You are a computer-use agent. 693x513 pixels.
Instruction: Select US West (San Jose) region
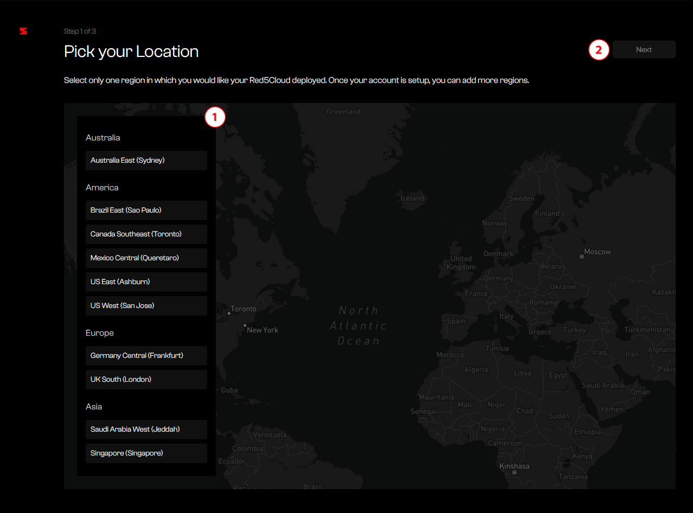click(x=146, y=306)
